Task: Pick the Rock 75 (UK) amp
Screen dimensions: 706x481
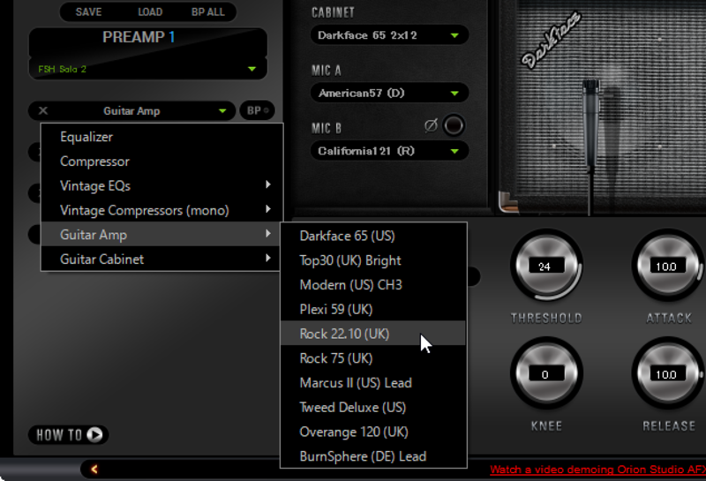Action: pos(373,358)
